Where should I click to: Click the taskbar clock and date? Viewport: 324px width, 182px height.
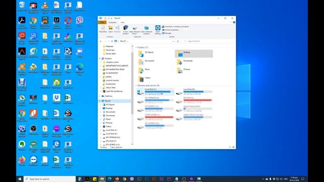pyautogui.click(x=294, y=179)
